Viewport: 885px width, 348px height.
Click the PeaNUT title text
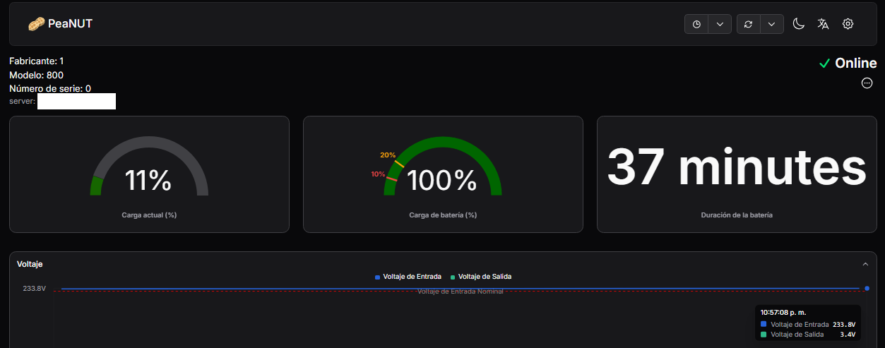[x=70, y=24]
